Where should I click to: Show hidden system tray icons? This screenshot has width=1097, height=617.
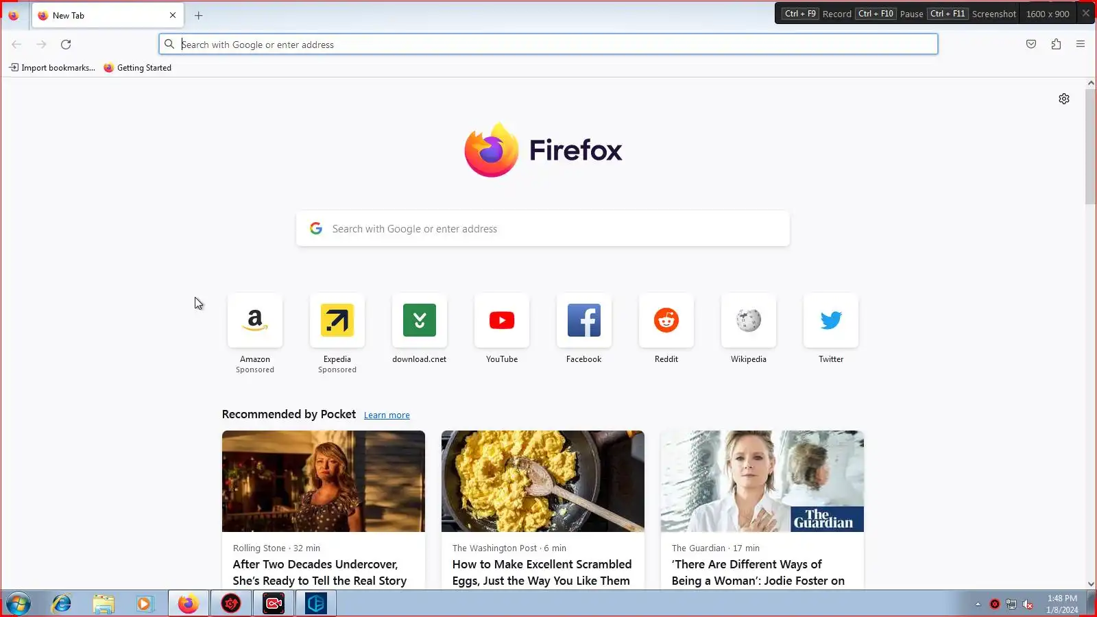point(978,604)
